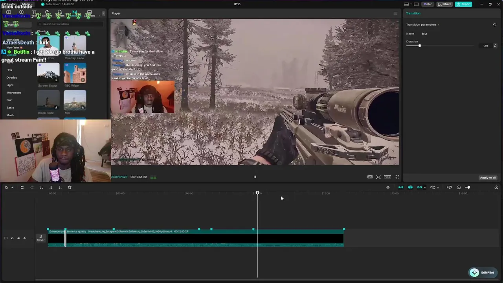Choose the Screen Swap transition thumbnail
This screenshot has width=503, height=283.
pos(48,73)
